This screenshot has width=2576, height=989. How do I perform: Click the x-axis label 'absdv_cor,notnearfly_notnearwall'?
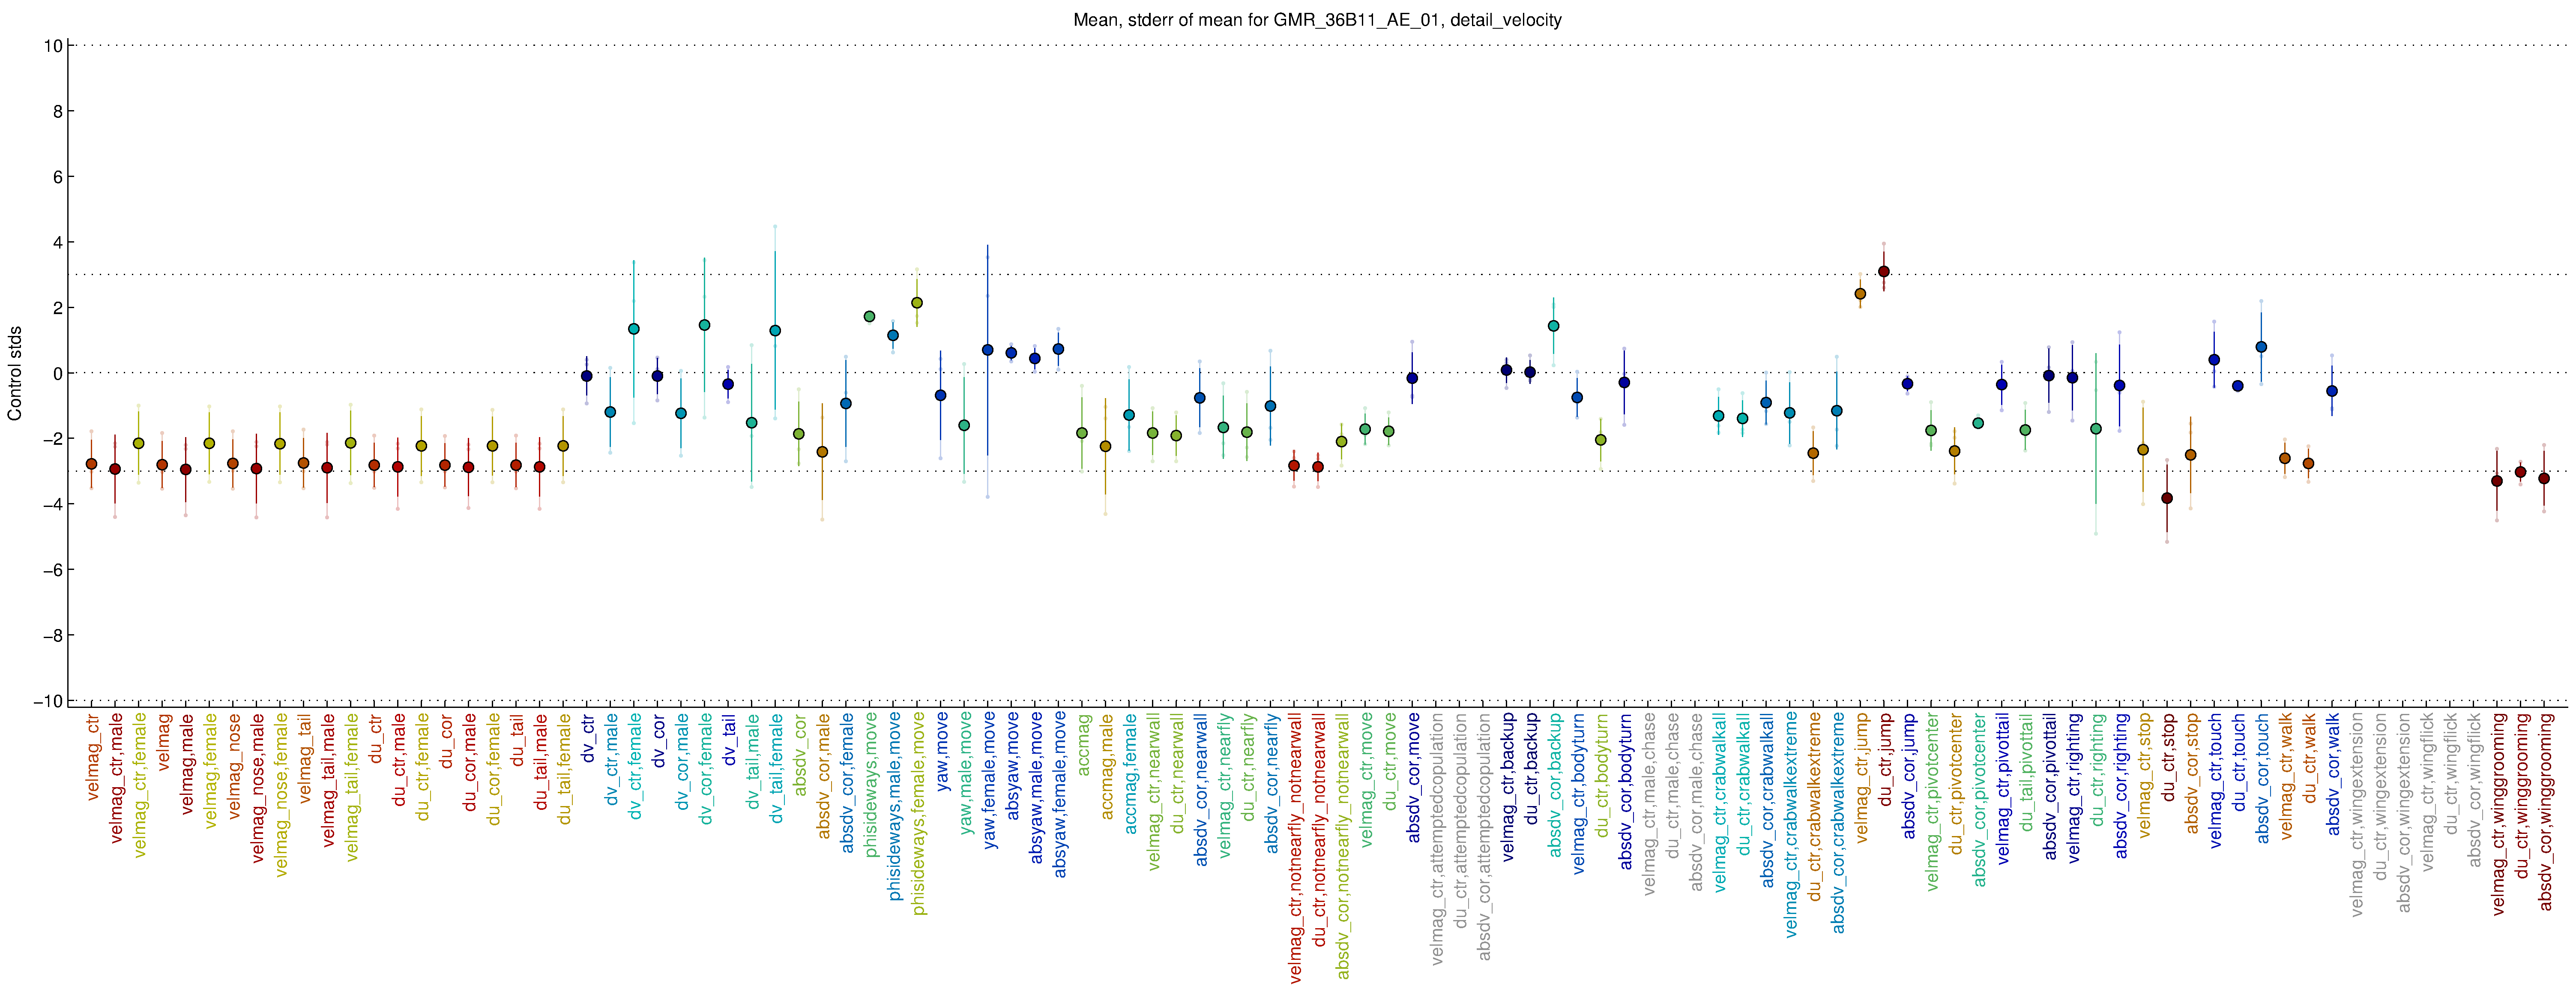click(1343, 846)
